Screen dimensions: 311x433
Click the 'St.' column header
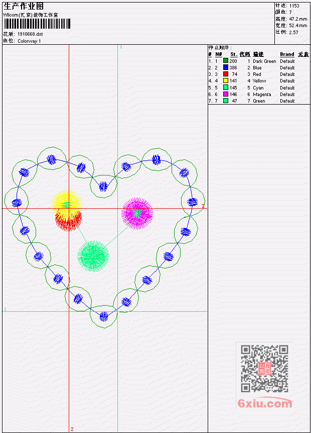pos(234,54)
